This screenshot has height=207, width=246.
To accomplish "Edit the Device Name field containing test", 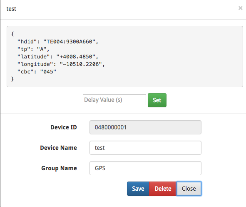I will tap(145, 148).
